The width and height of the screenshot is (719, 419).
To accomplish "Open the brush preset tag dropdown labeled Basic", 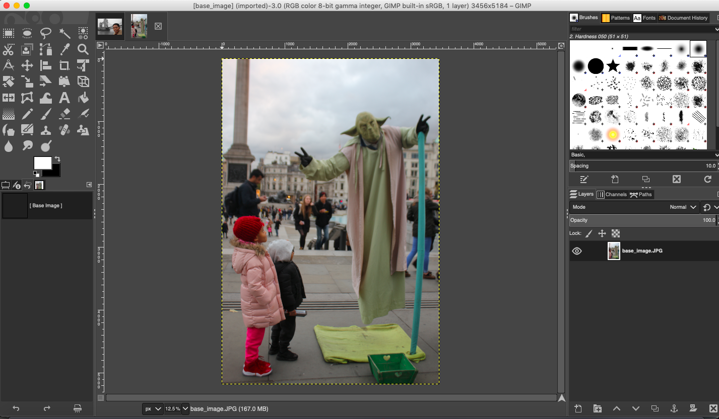I will click(x=644, y=155).
